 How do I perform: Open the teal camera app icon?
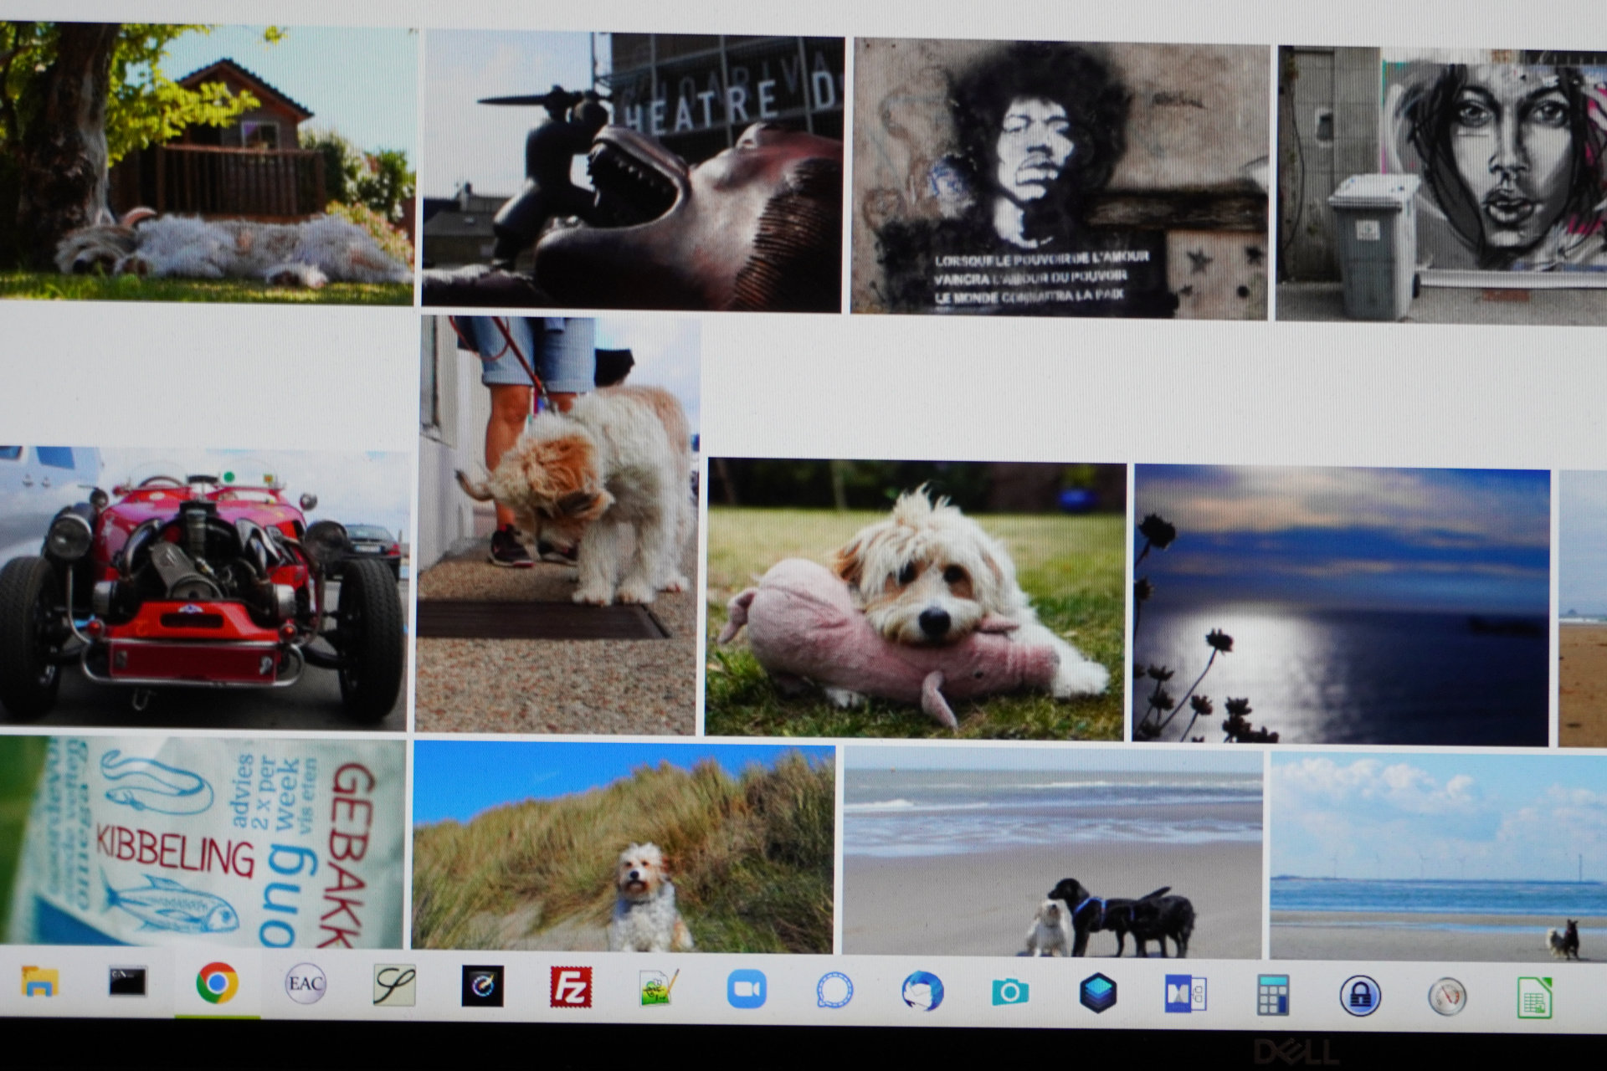(x=1010, y=992)
